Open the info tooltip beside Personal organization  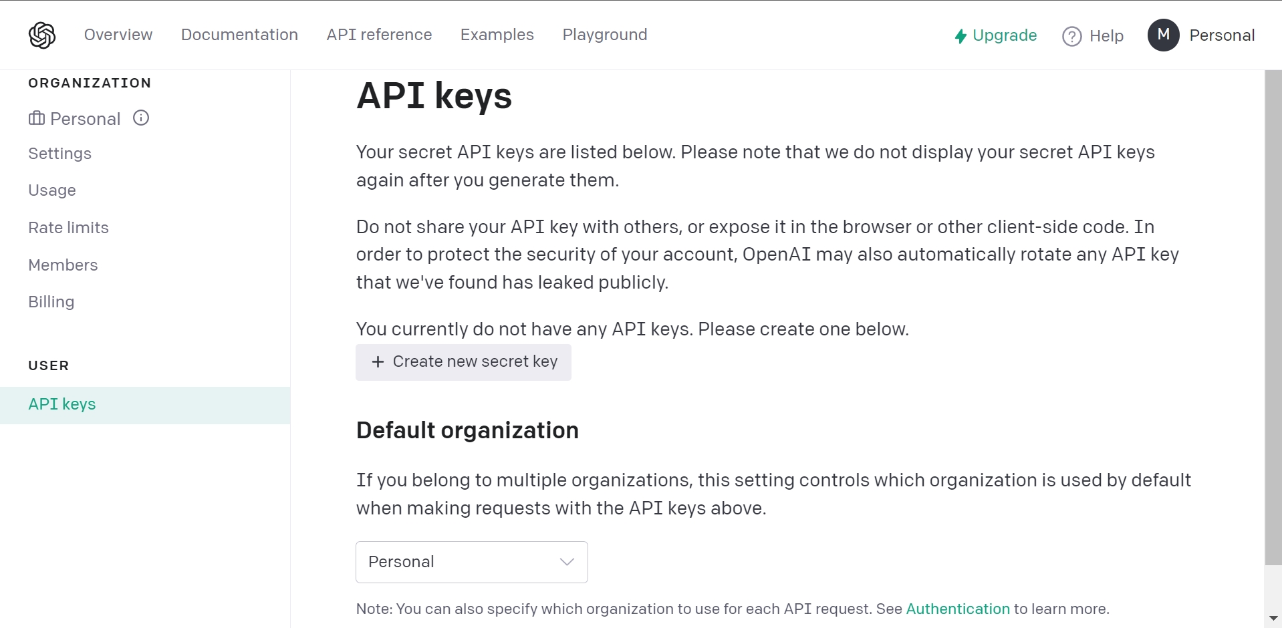click(x=141, y=118)
